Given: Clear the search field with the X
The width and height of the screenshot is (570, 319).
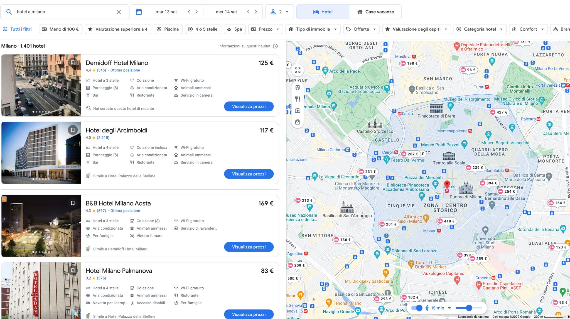Looking at the screenshot, I should 119,12.
